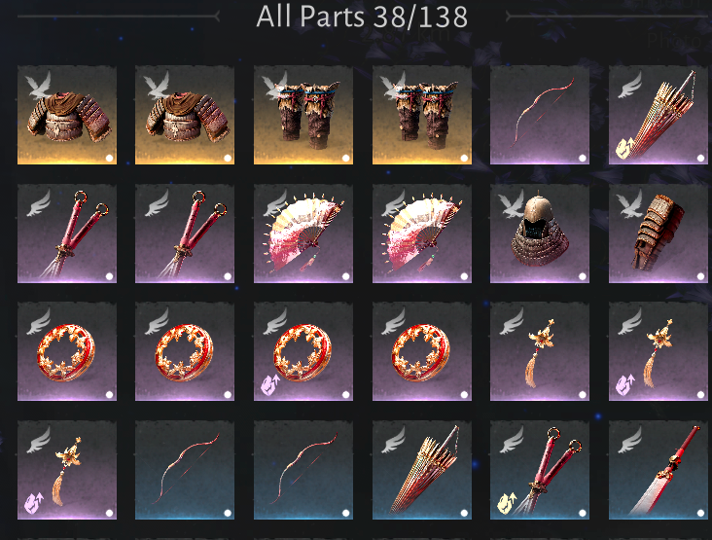The image size is (712, 540).
Task: Click the eagle emblem on the helmet tile
Action: [x=511, y=205]
